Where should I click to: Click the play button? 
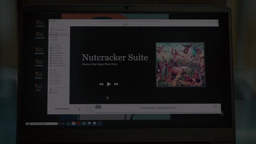click(109, 84)
